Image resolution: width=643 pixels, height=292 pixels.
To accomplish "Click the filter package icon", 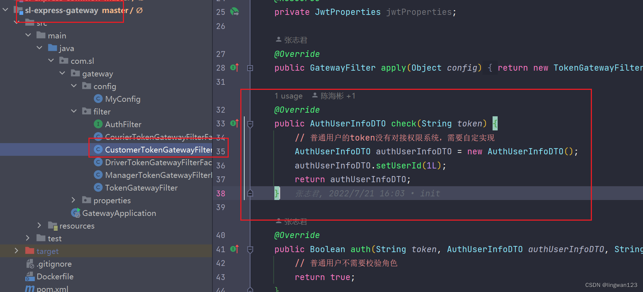I will [x=87, y=111].
